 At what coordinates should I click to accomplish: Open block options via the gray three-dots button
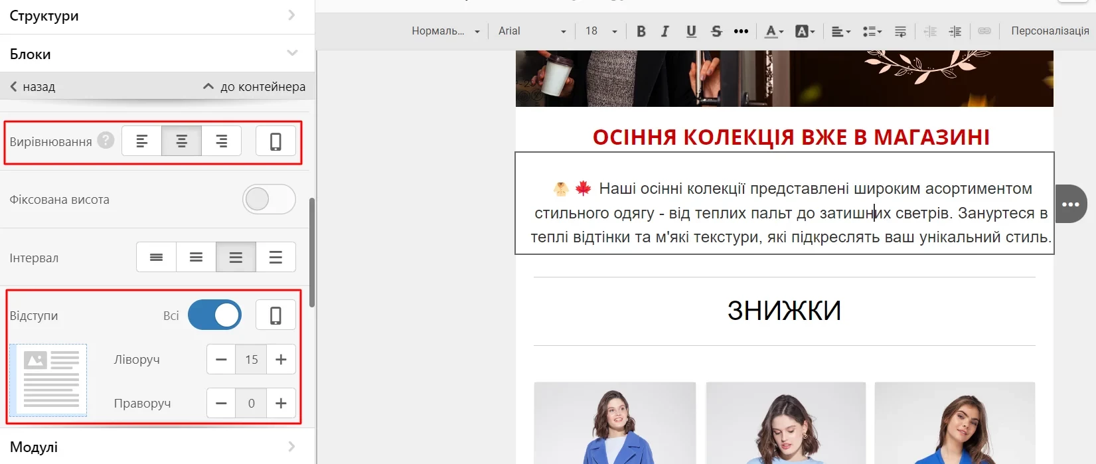click(x=1070, y=204)
